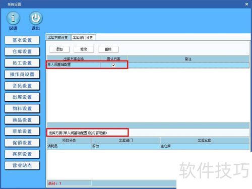Click the 修改 button
This screenshot has height=189, width=252.
pyautogui.click(x=84, y=49)
